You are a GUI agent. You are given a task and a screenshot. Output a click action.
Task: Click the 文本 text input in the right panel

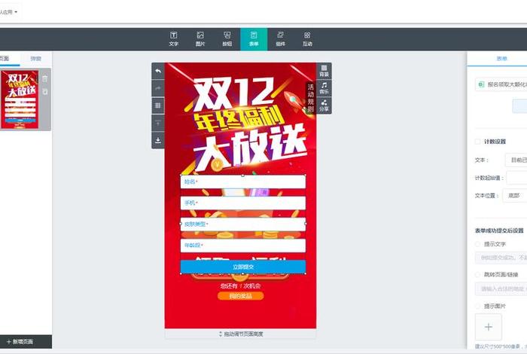(516, 160)
